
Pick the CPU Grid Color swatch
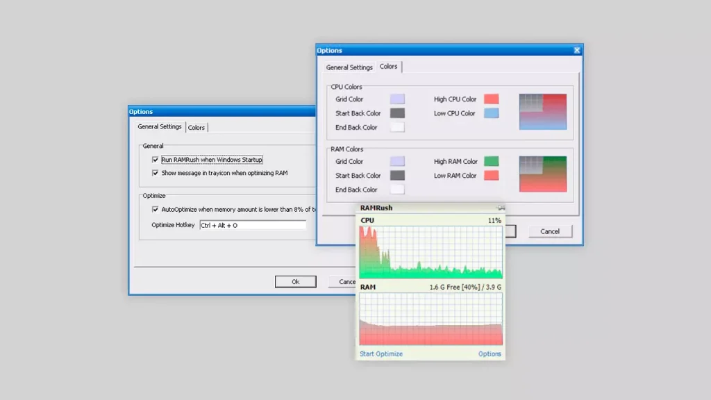pos(397,99)
